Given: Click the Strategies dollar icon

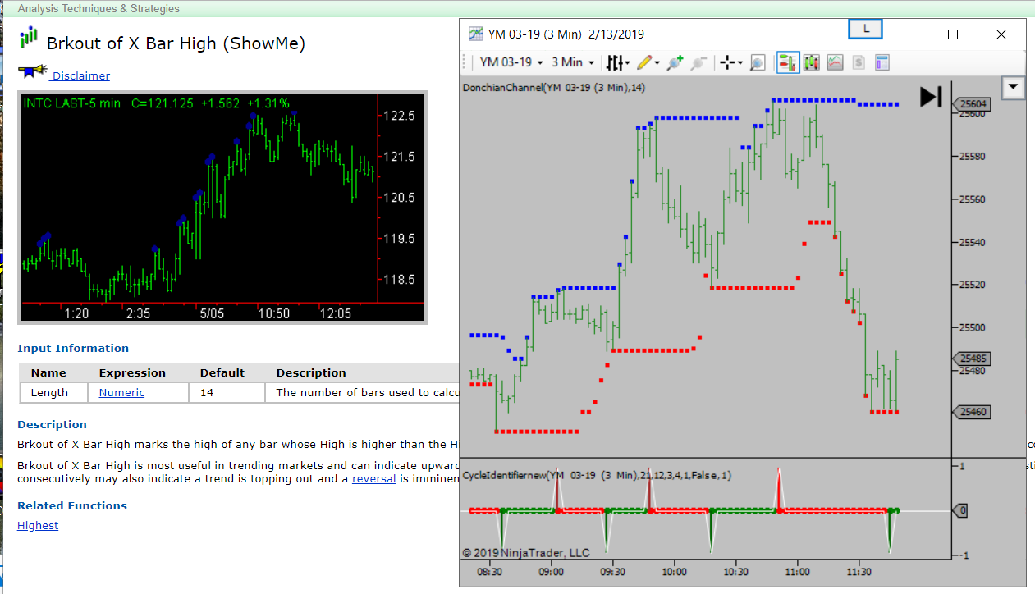Looking at the screenshot, I should coord(859,62).
